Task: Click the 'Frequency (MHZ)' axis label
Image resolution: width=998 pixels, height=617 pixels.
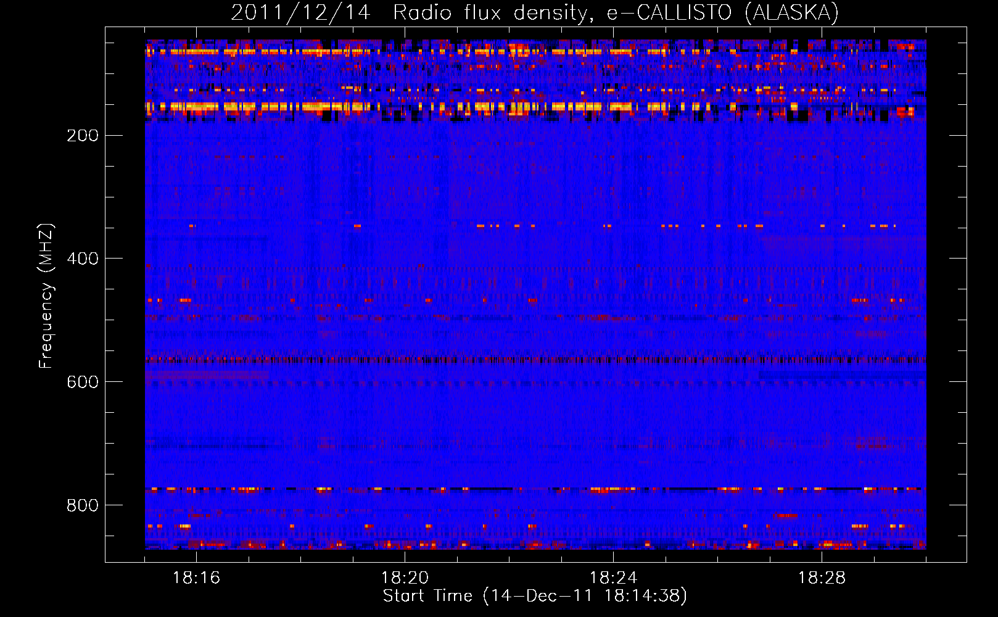Action: click(x=46, y=296)
